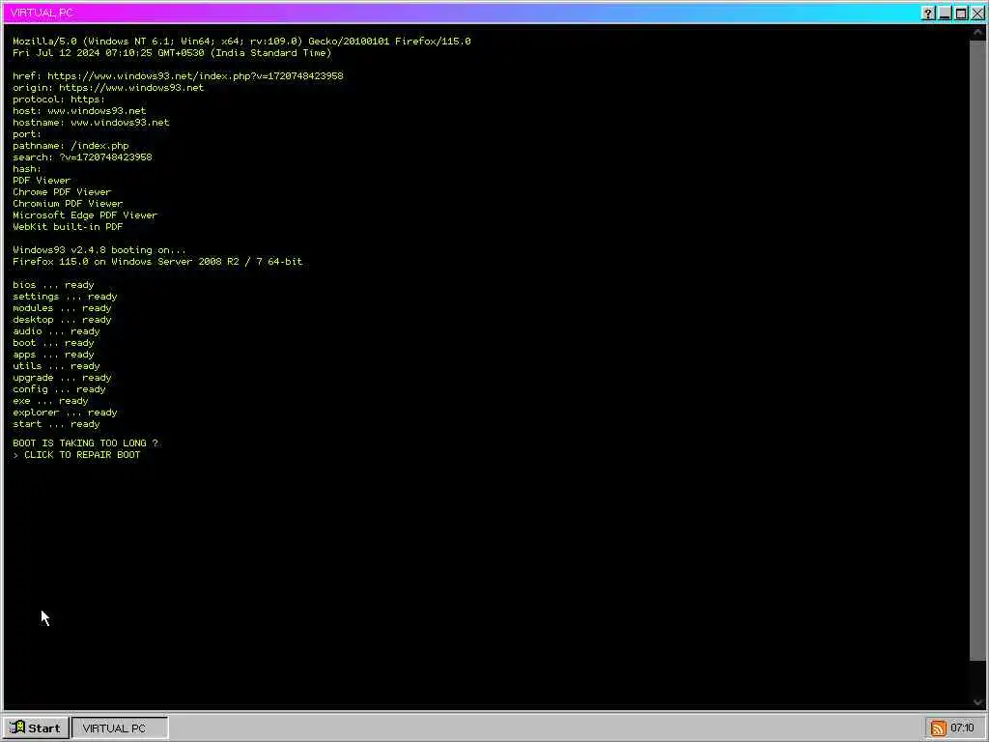Click the scrollbar down arrow
Viewport: 989px width, 742px height.
977,701
